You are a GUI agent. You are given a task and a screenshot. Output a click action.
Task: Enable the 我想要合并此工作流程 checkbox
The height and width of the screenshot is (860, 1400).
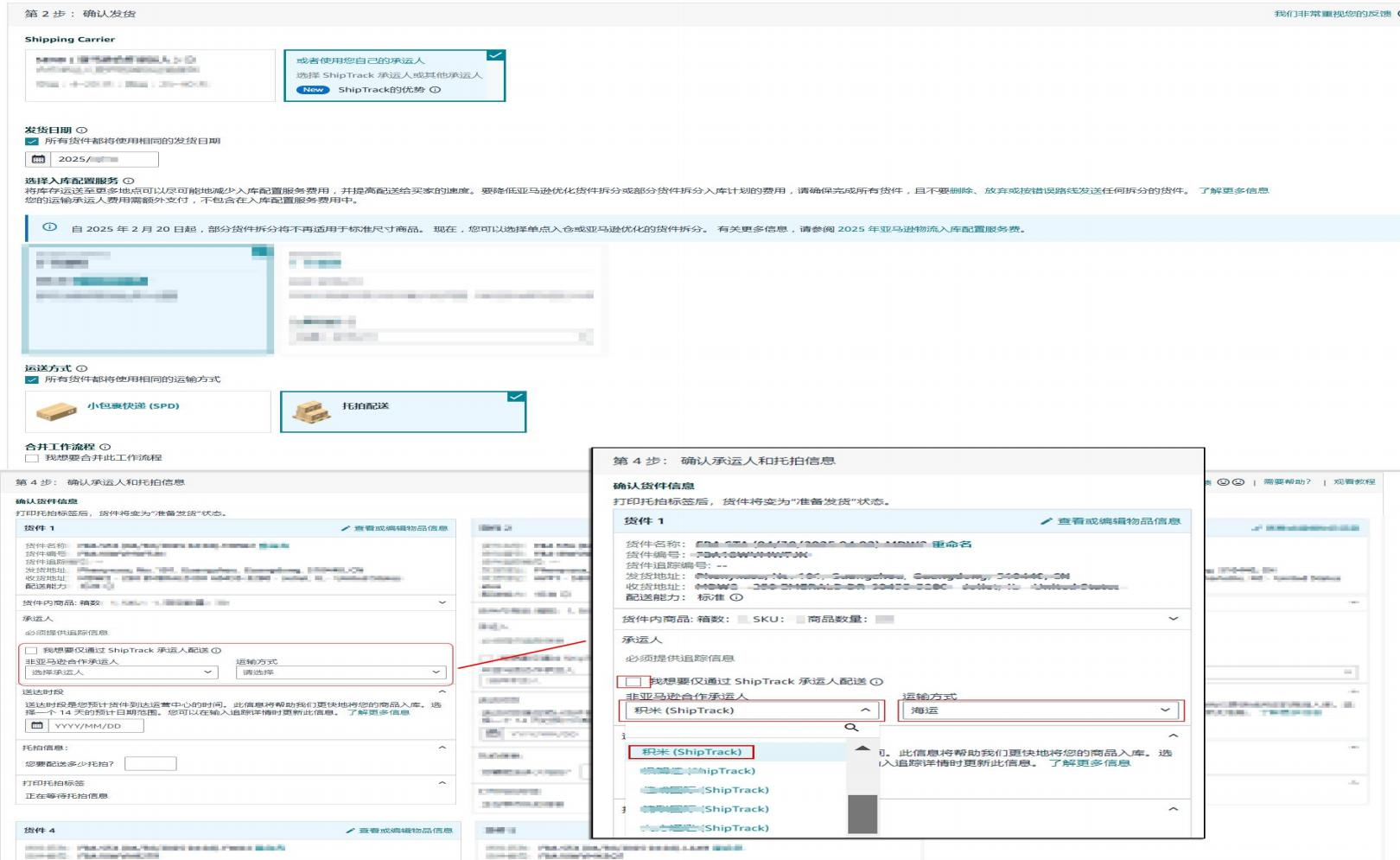coord(32,458)
